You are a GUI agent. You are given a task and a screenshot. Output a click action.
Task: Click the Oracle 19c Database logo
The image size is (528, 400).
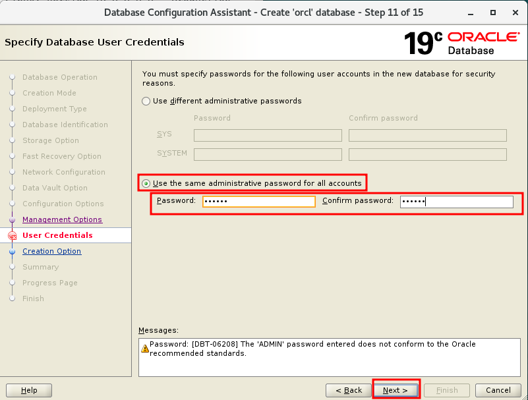(461, 43)
